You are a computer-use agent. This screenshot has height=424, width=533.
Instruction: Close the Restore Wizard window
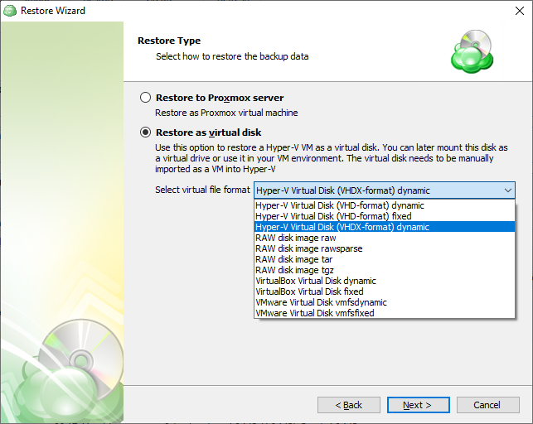(x=520, y=11)
